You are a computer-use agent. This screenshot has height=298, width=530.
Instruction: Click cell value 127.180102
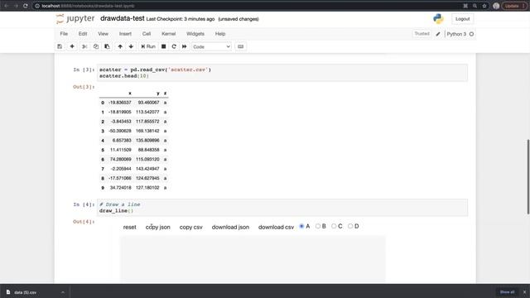pyautogui.click(x=147, y=188)
